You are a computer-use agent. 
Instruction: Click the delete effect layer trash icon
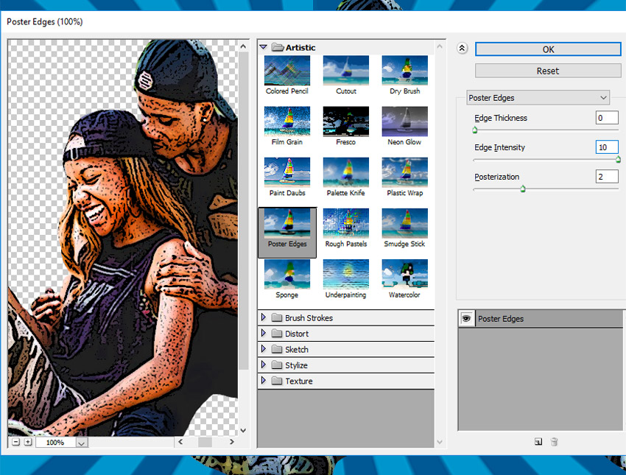click(555, 442)
